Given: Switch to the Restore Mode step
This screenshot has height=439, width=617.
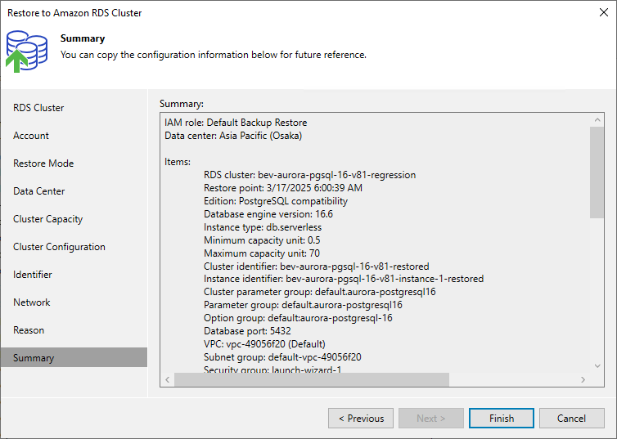Looking at the screenshot, I should tap(43, 164).
